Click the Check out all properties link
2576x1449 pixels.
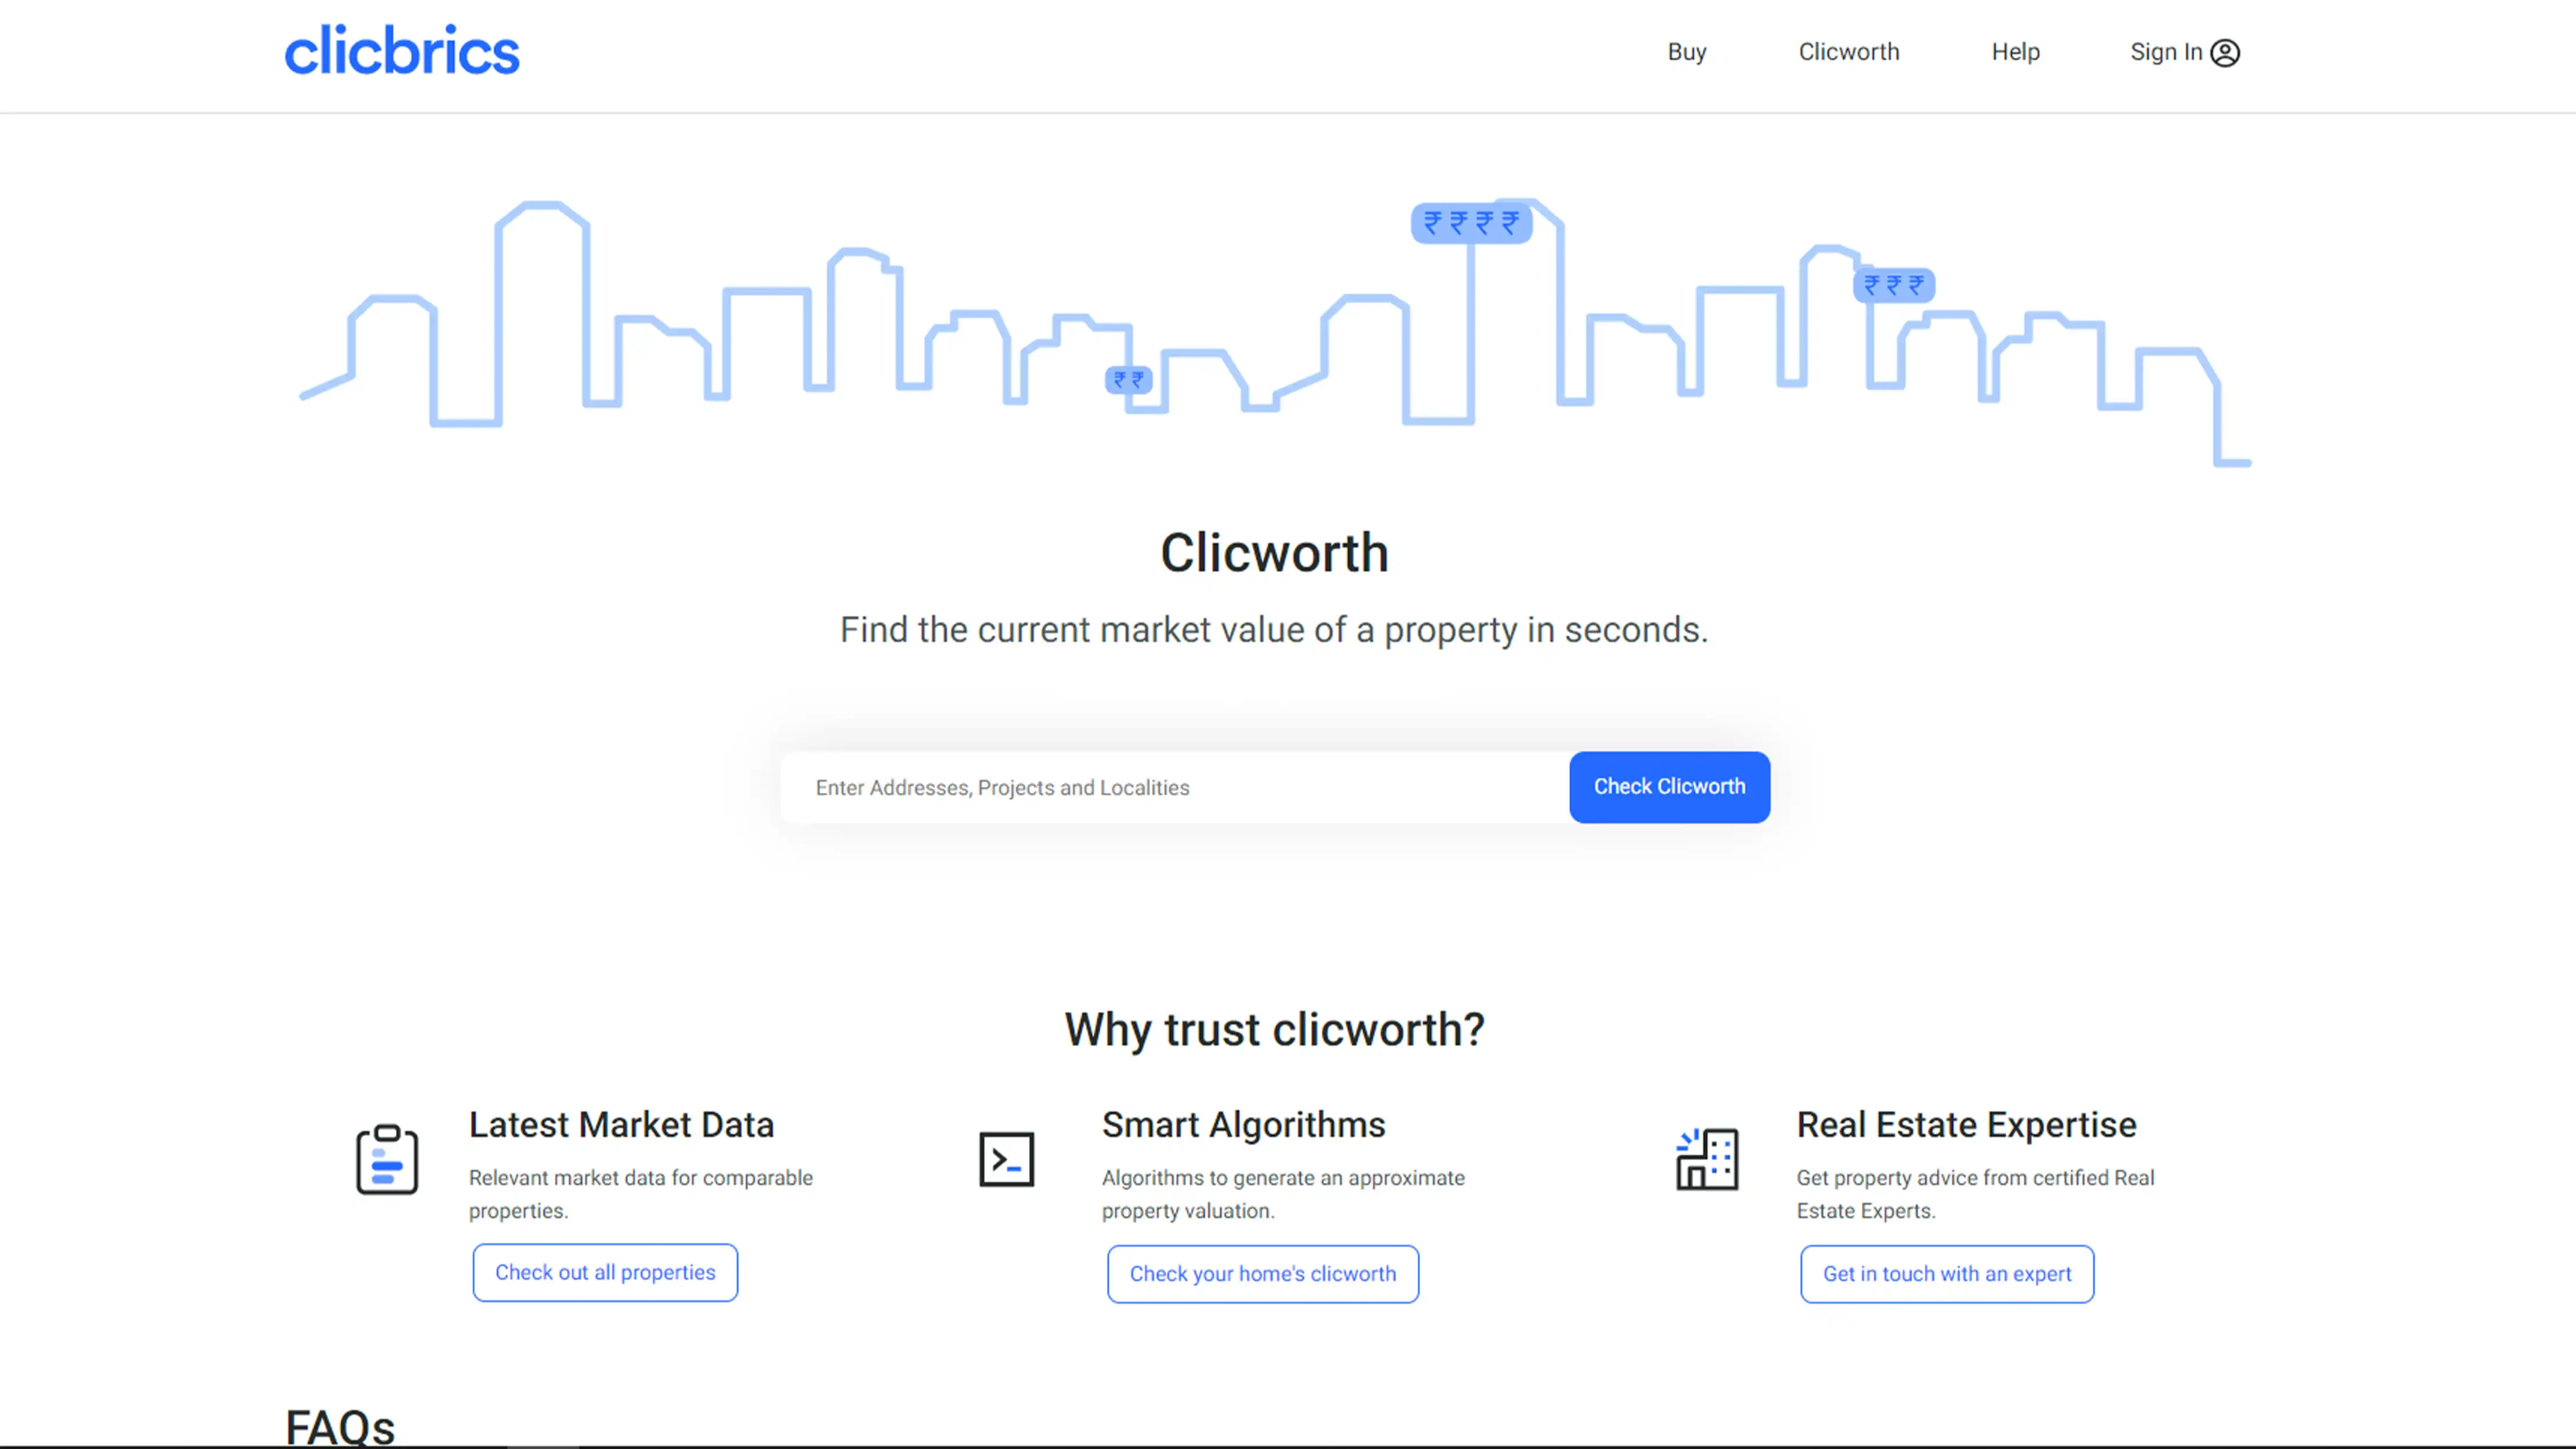(605, 1272)
